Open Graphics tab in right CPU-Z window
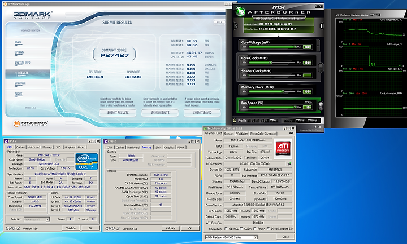Viewport: 407px width, 244px height. 169,147
